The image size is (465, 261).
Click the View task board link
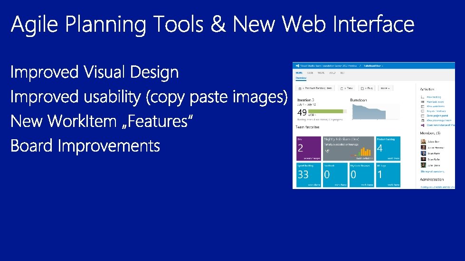(x=436, y=102)
